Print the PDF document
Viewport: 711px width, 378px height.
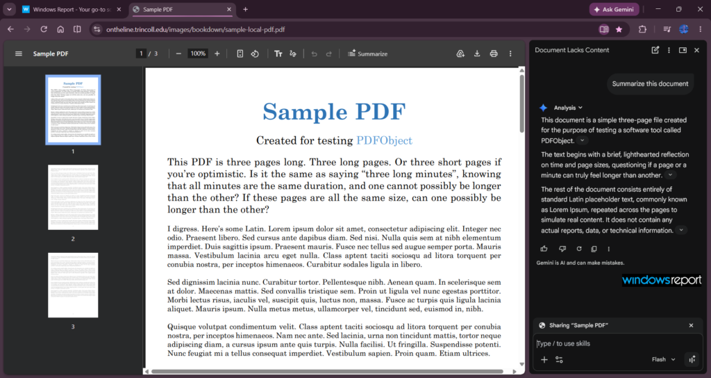[494, 54]
